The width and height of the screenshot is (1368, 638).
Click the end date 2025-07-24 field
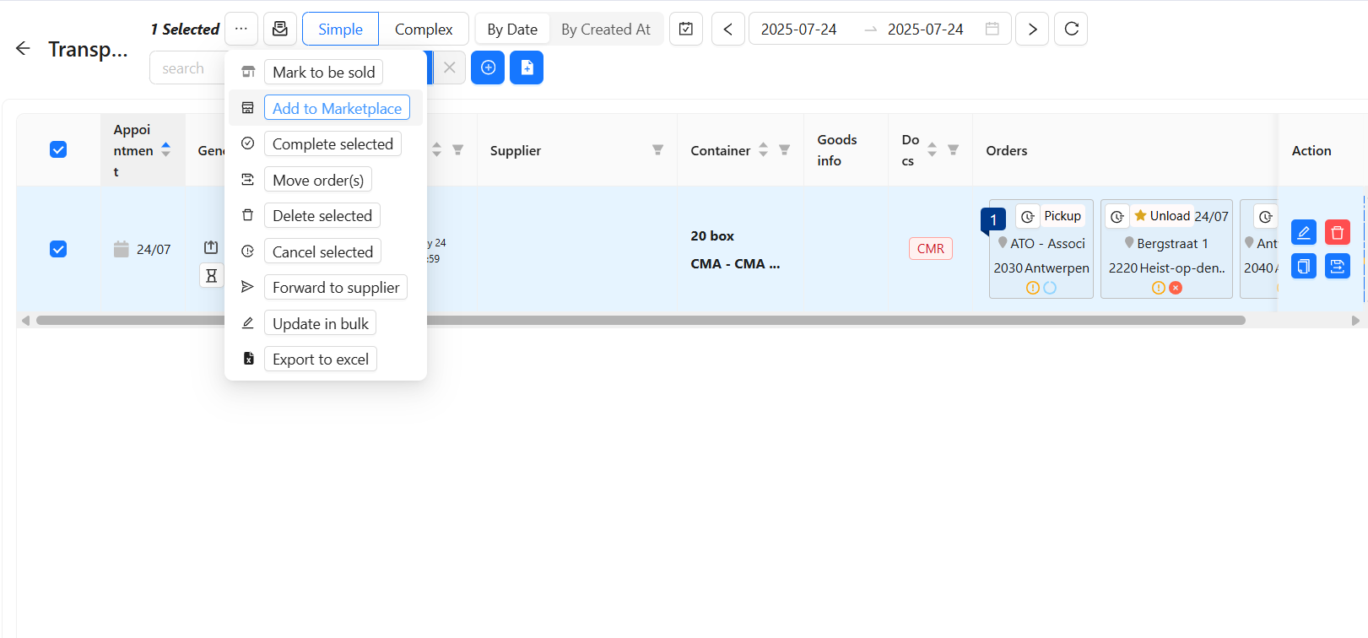coord(926,29)
